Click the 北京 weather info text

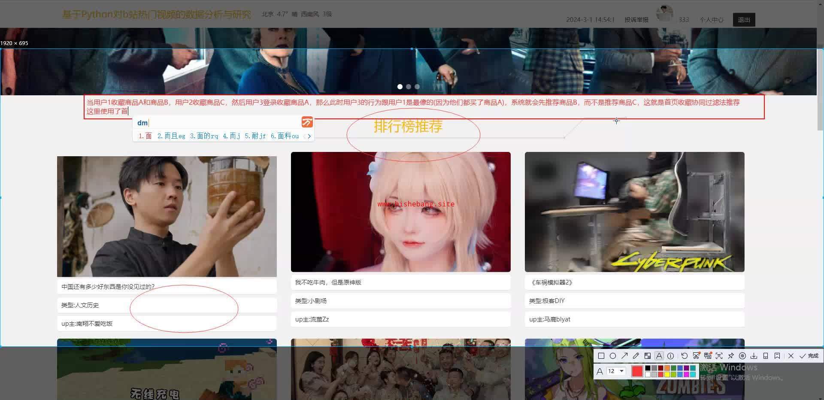click(297, 14)
